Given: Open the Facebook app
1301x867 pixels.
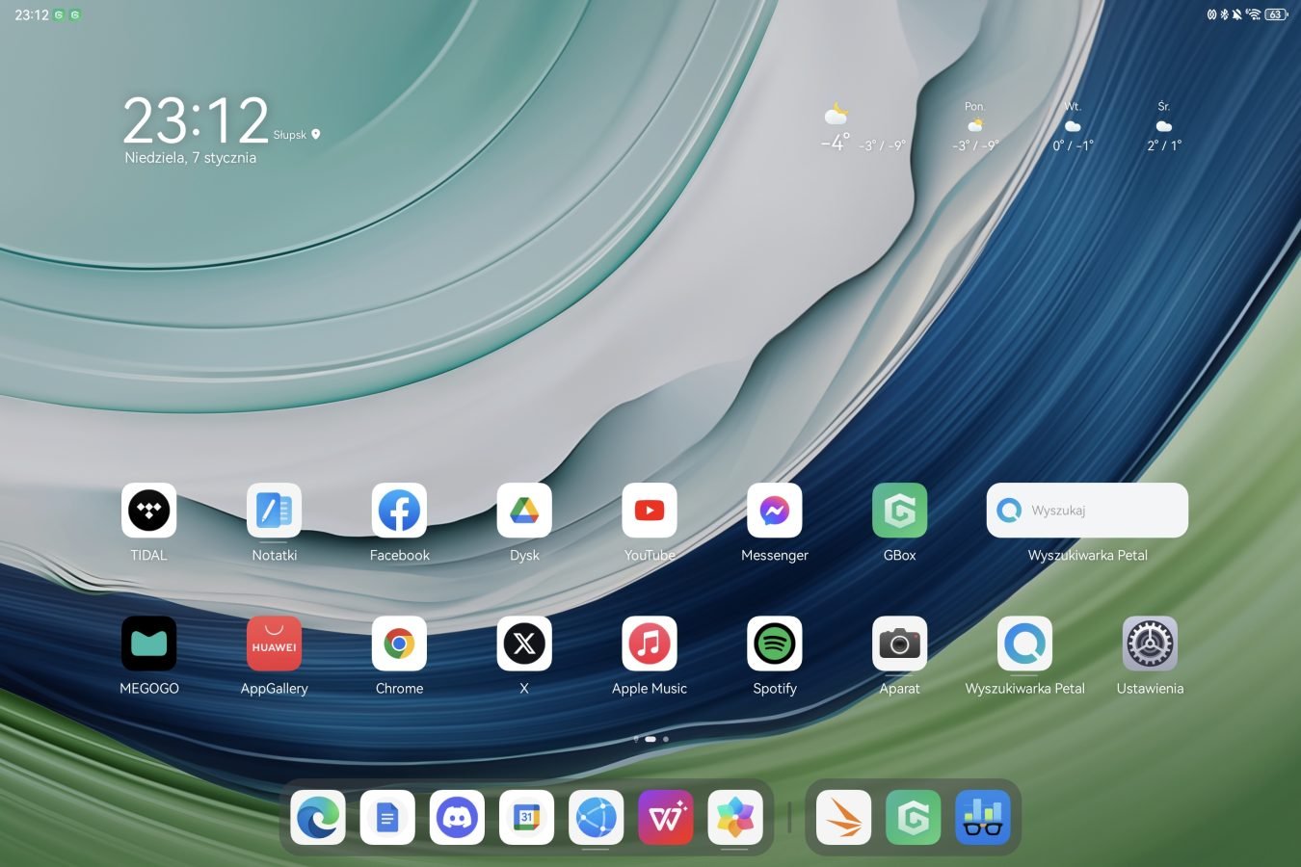Looking at the screenshot, I should 399,511.
